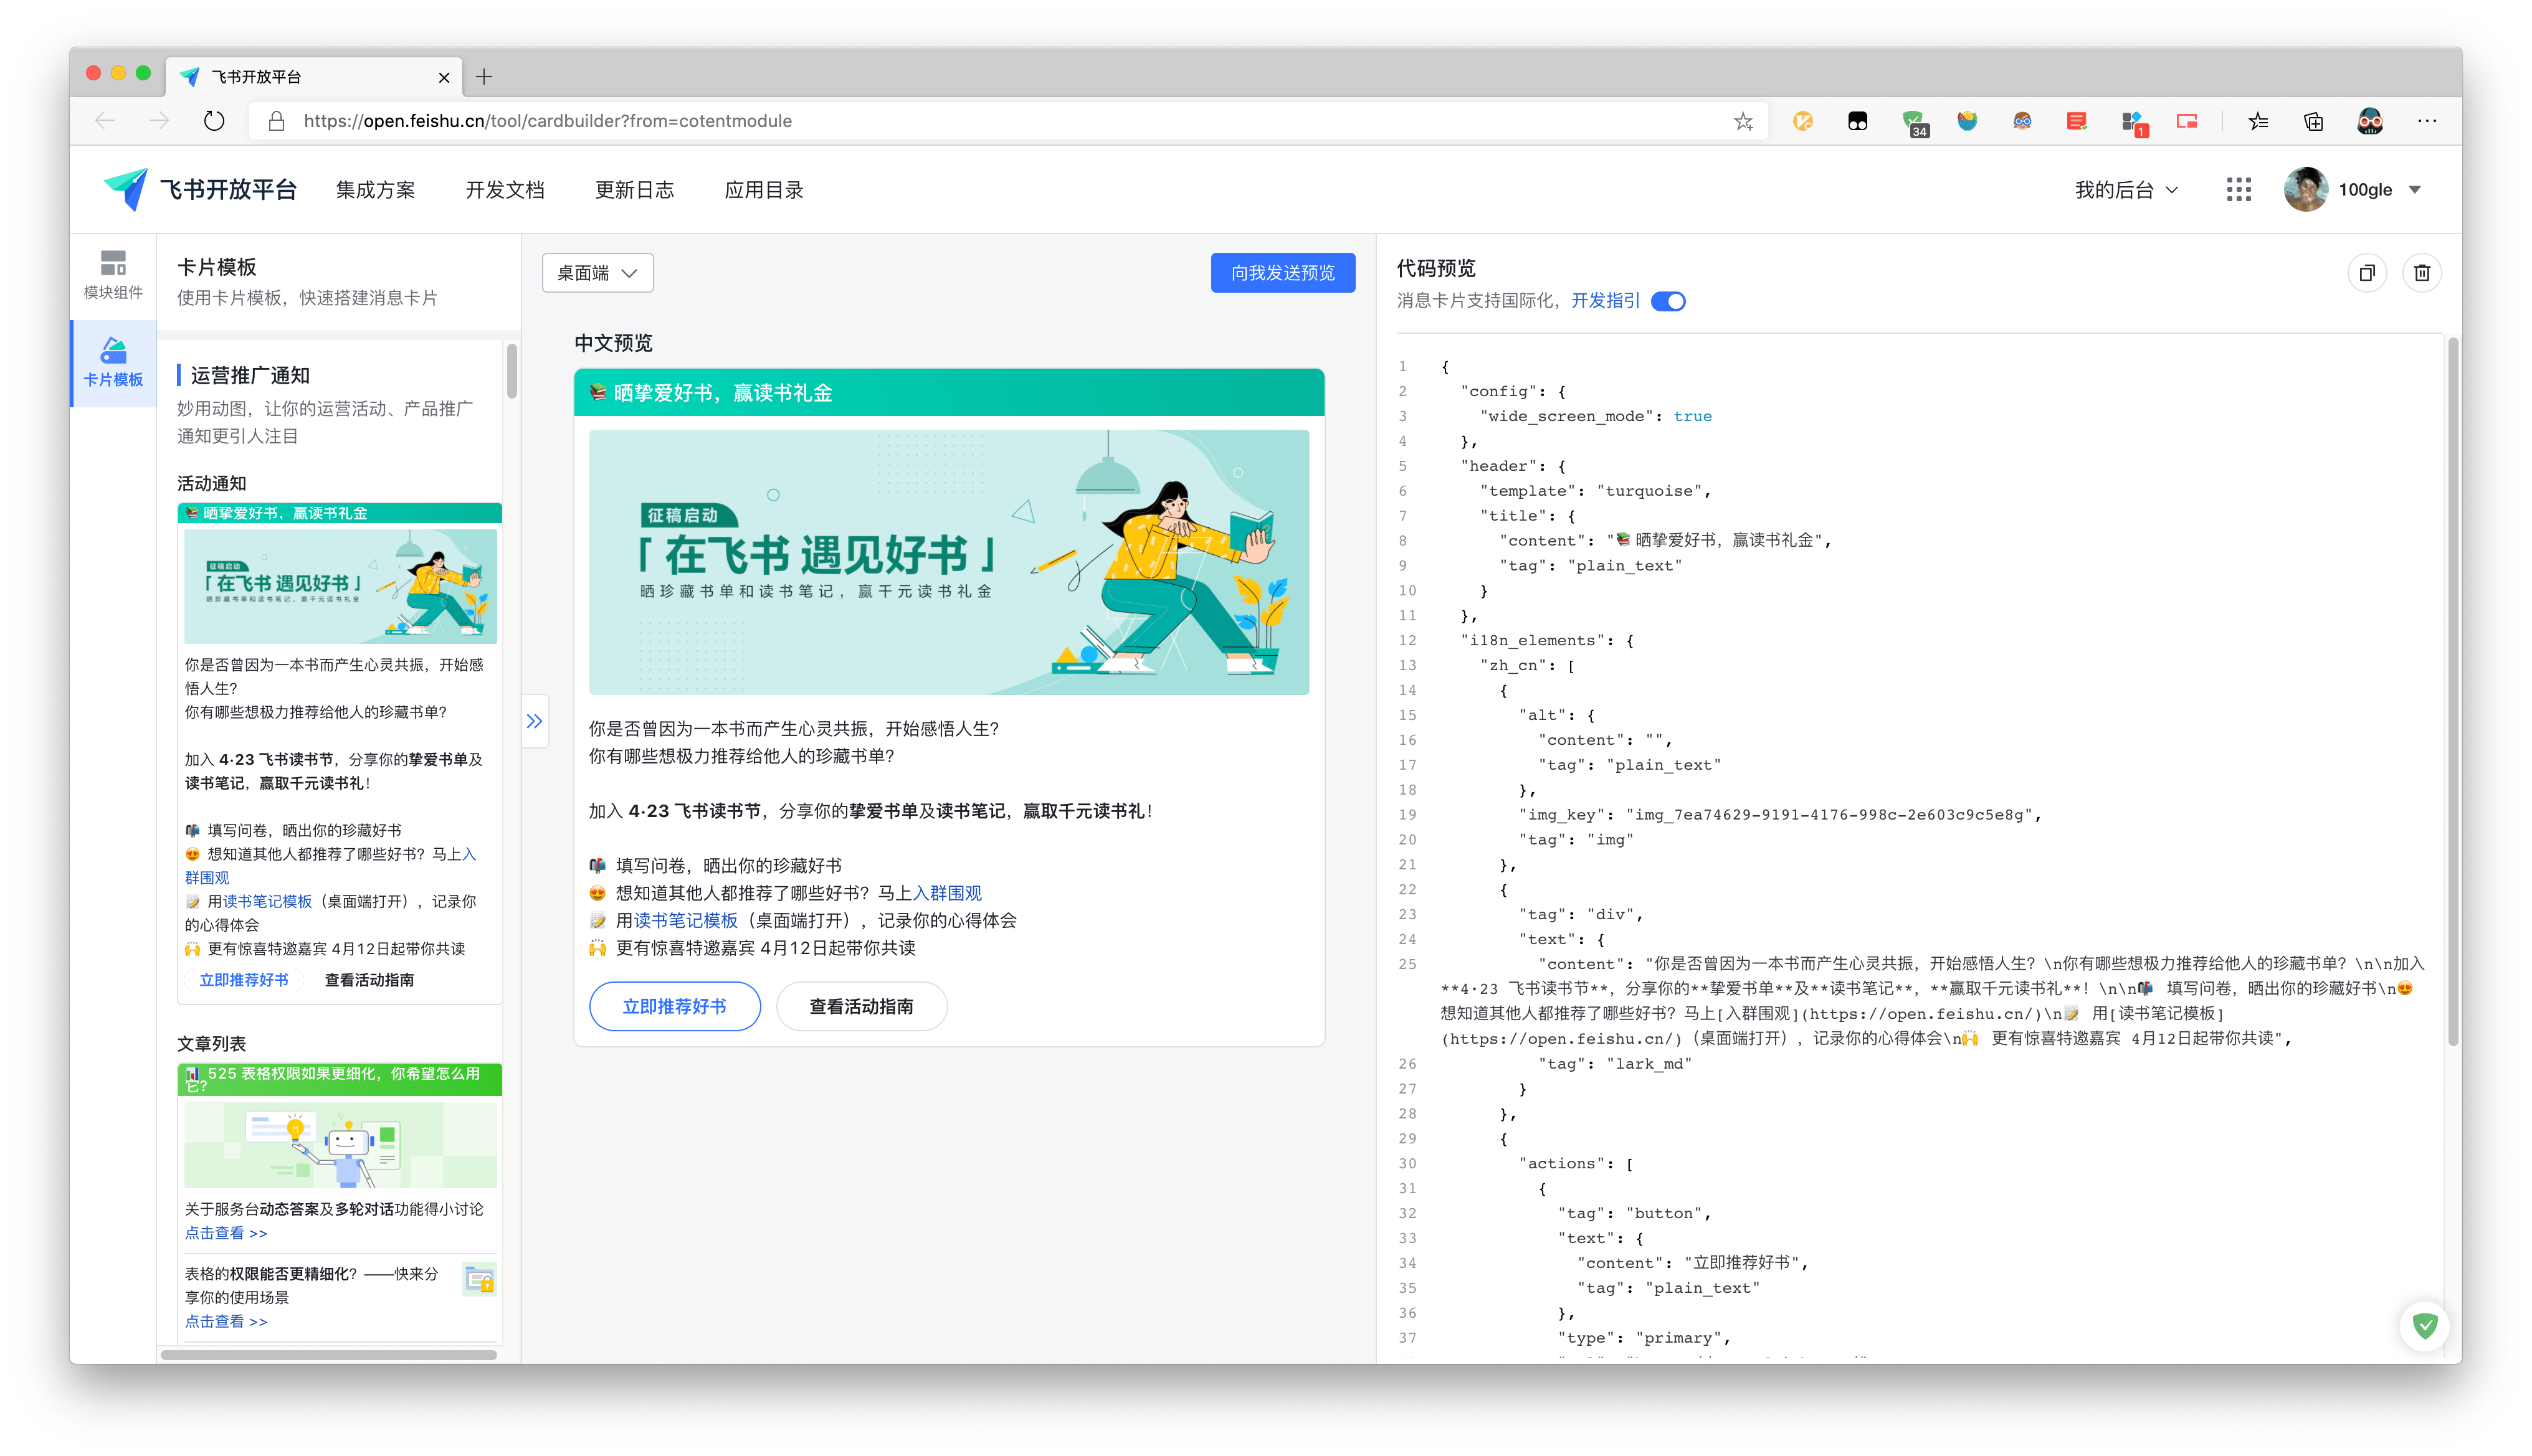Go forward in browser history

[159, 121]
